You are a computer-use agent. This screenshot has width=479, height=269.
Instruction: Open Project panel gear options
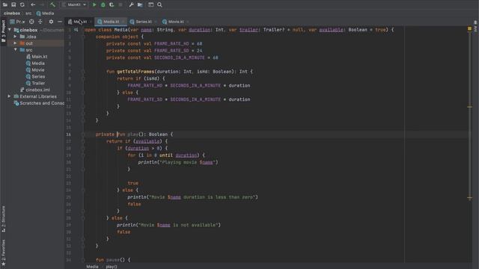pos(51,22)
